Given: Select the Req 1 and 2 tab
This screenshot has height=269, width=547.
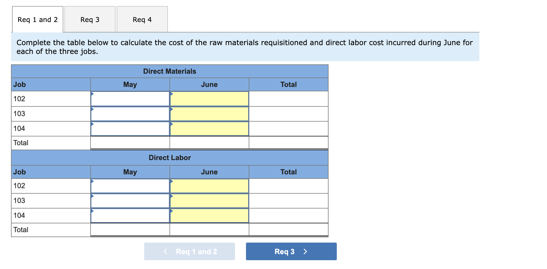Looking at the screenshot, I should [x=38, y=20].
